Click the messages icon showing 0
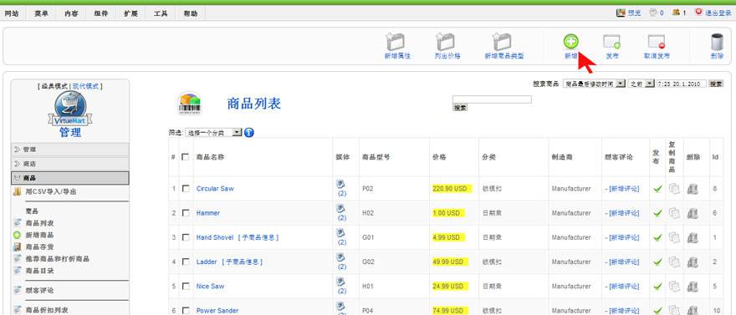 [653, 13]
